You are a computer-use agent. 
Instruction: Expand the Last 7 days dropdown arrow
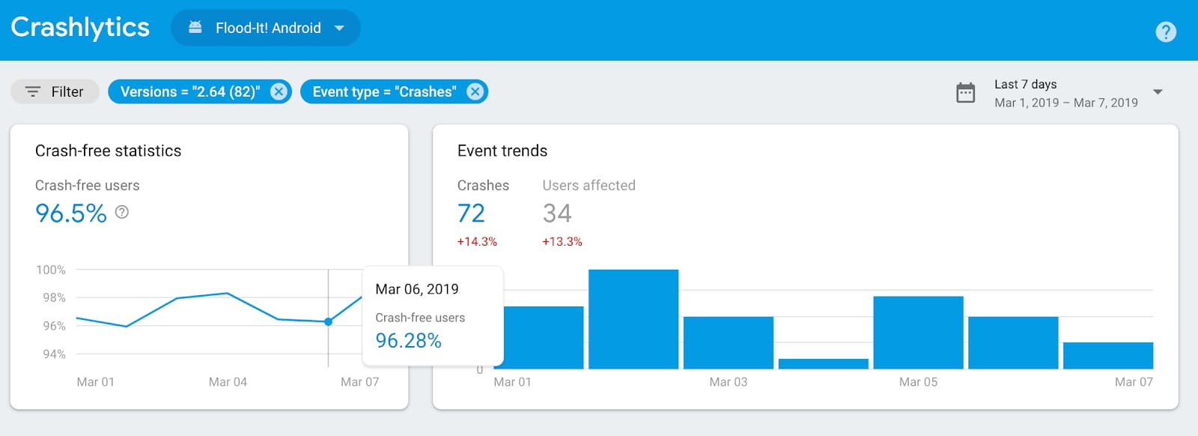pos(1158,92)
